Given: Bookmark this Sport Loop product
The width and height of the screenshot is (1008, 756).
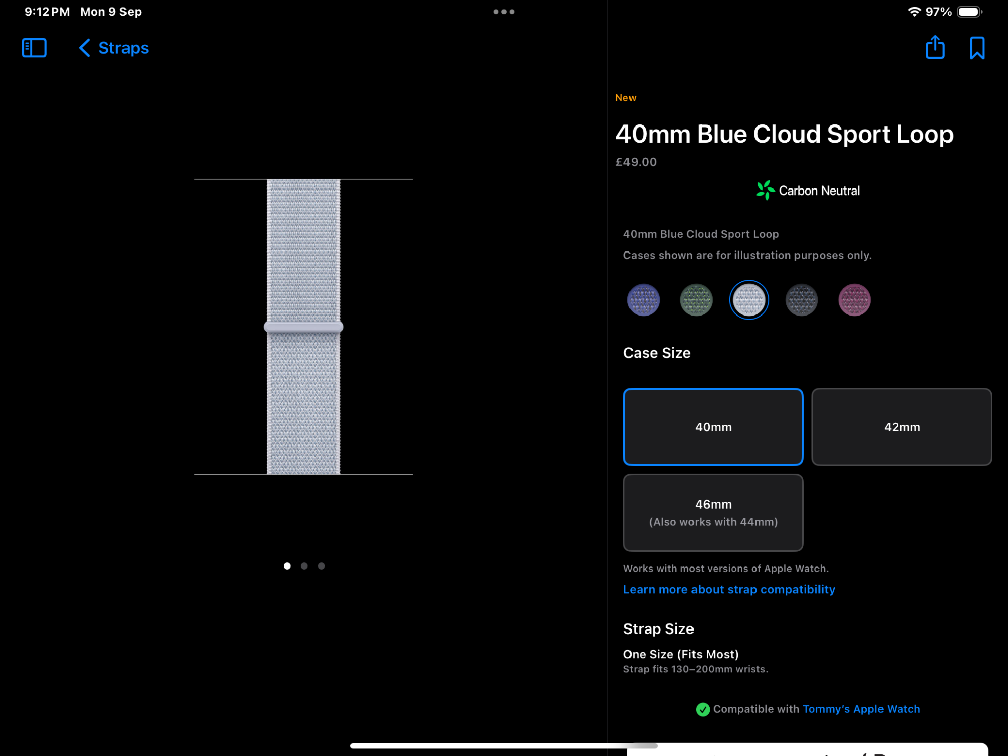Looking at the screenshot, I should point(977,48).
